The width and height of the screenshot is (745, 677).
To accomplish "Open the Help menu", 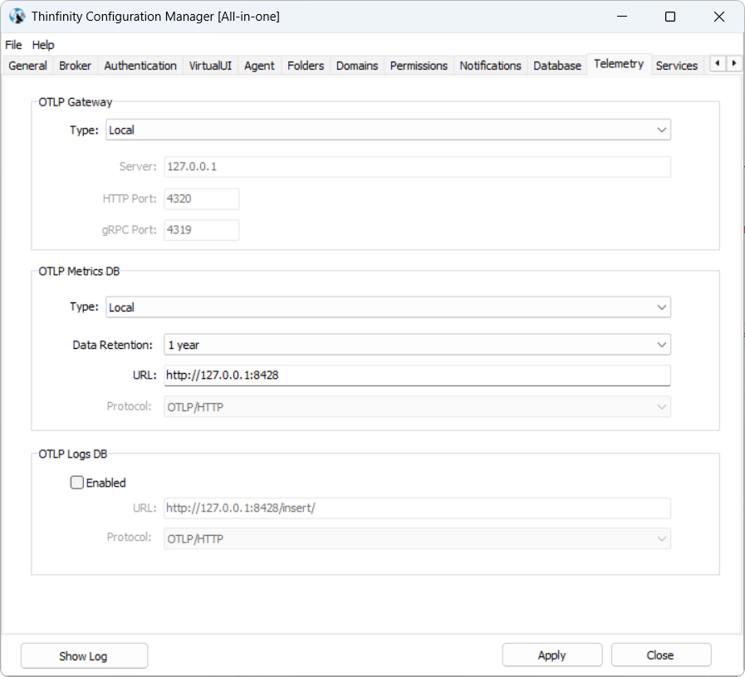I will [43, 45].
